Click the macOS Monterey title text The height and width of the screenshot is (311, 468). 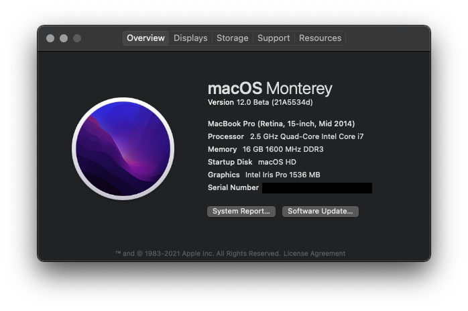point(270,89)
